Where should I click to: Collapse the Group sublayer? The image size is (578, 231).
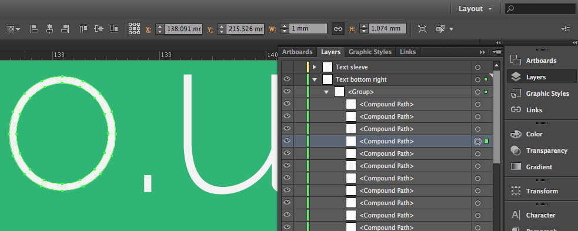[326, 92]
